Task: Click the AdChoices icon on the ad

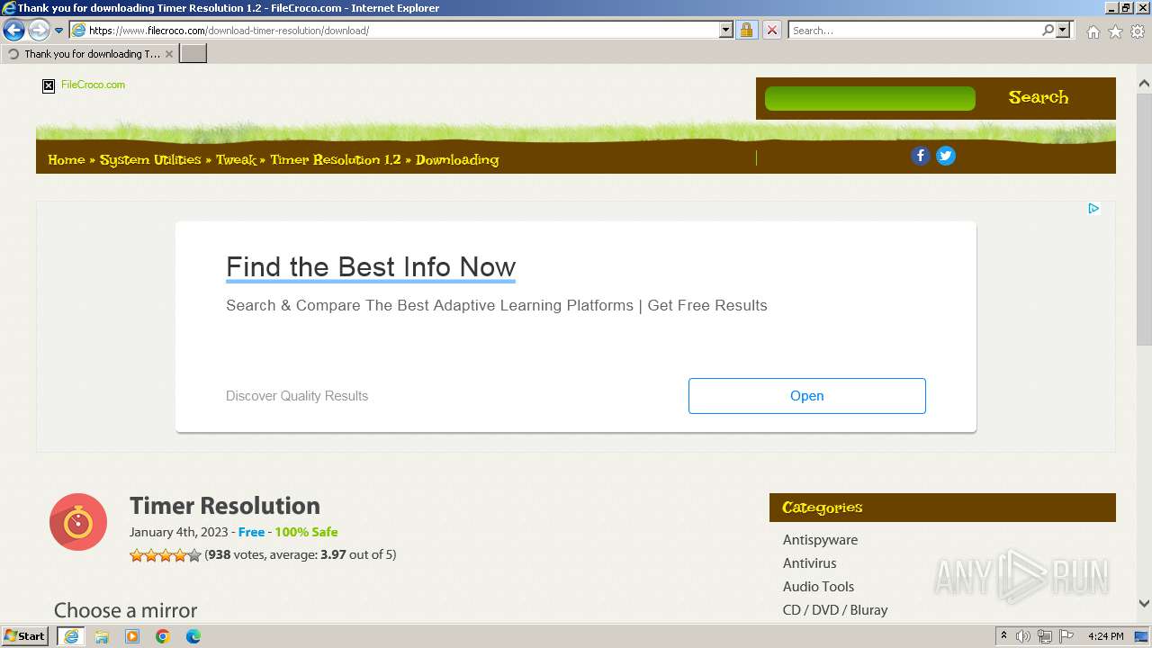Action: [1093, 209]
